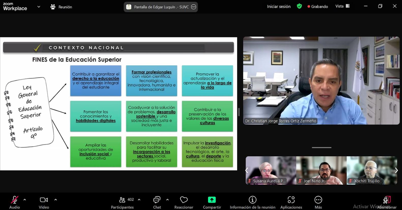Expand the video options arrow
The height and width of the screenshot is (210, 402).
(x=56, y=200)
